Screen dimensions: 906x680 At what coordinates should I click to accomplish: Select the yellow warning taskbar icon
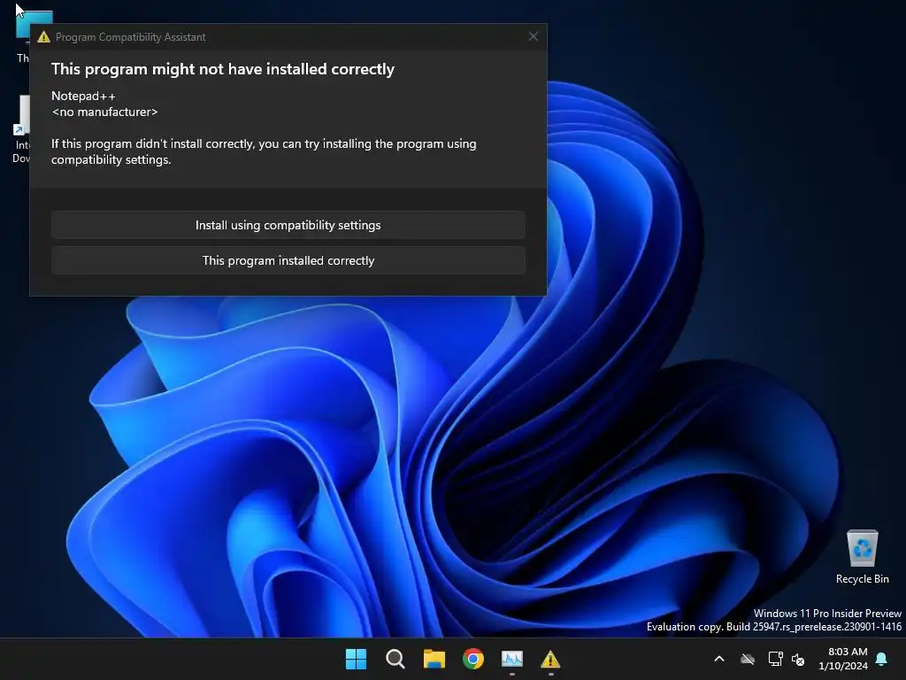pyautogui.click(x=550, y=659)
